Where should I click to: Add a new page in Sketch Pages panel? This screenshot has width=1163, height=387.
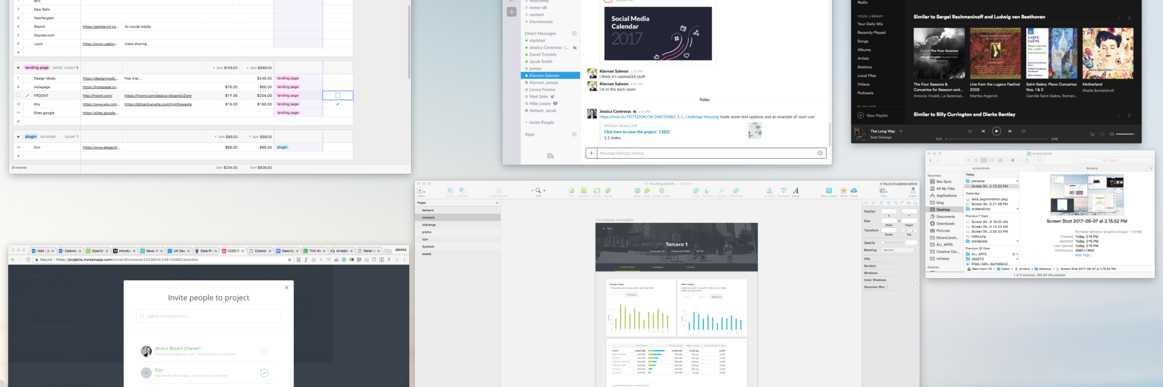click(x=497, y=203)
